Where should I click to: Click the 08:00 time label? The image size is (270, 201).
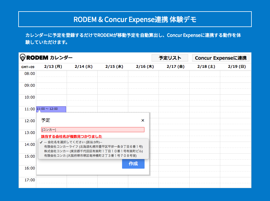pyautogui.click(x=30, y=73)
